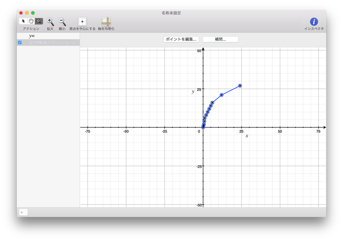Click the x axis label on the graph
Screen dimensions: 343x241
(x=247, y=136)
